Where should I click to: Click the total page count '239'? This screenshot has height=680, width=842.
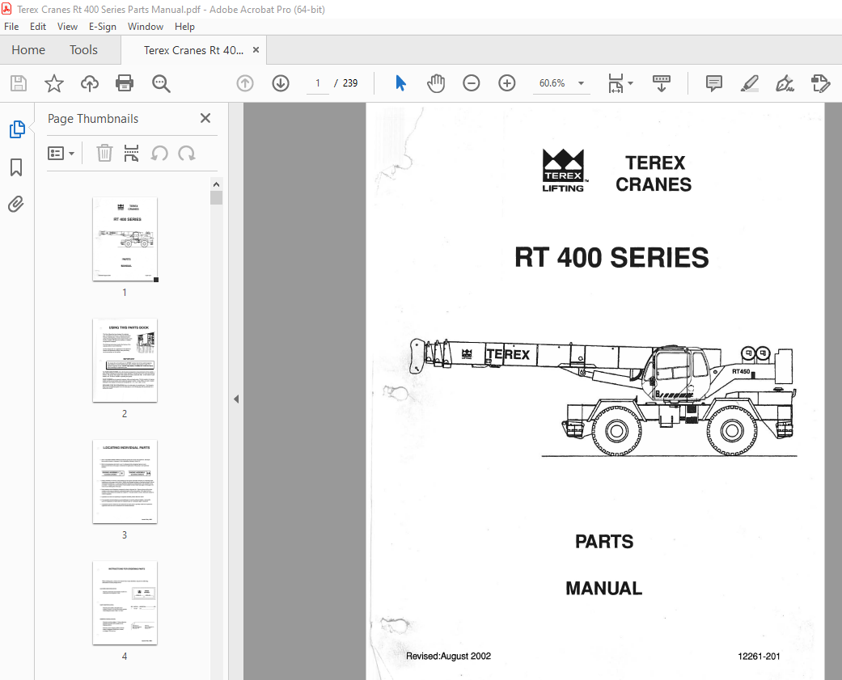(x=350, y=83)
